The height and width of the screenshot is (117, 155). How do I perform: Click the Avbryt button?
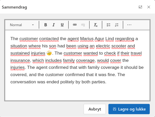(95, 109)
